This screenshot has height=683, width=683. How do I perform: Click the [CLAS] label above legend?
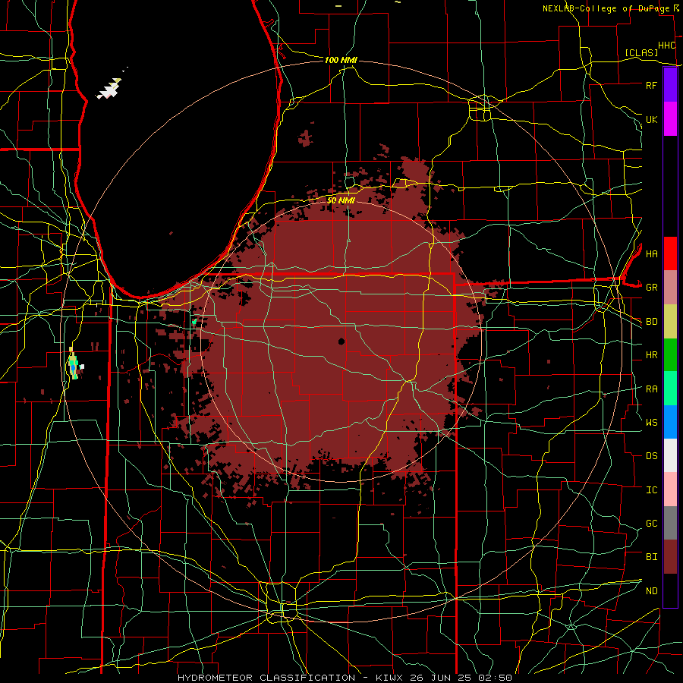pos(641,53)
